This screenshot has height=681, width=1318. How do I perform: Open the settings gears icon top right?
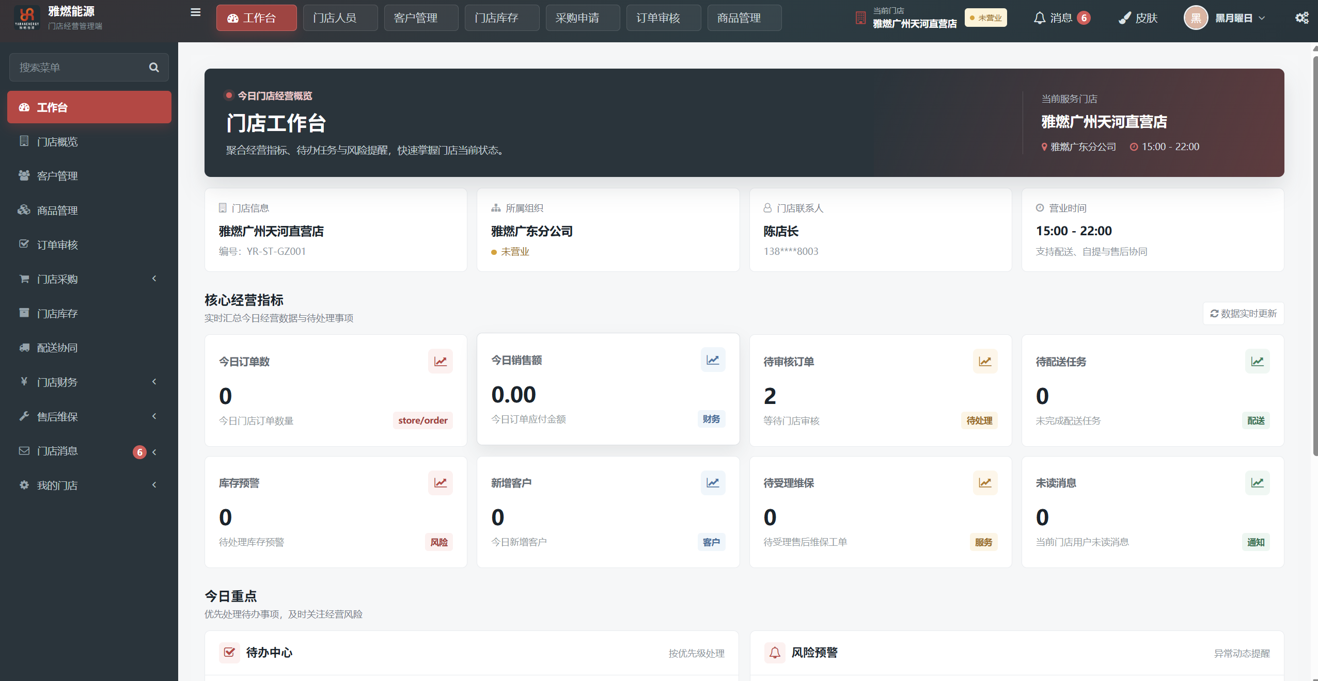(1302, 18)
